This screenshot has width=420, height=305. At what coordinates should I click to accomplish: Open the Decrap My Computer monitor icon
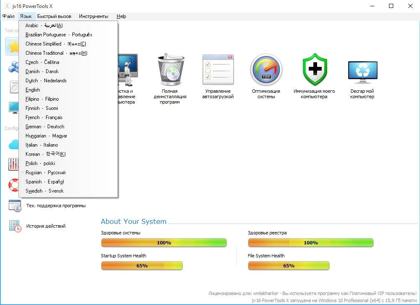pos(363,72)
